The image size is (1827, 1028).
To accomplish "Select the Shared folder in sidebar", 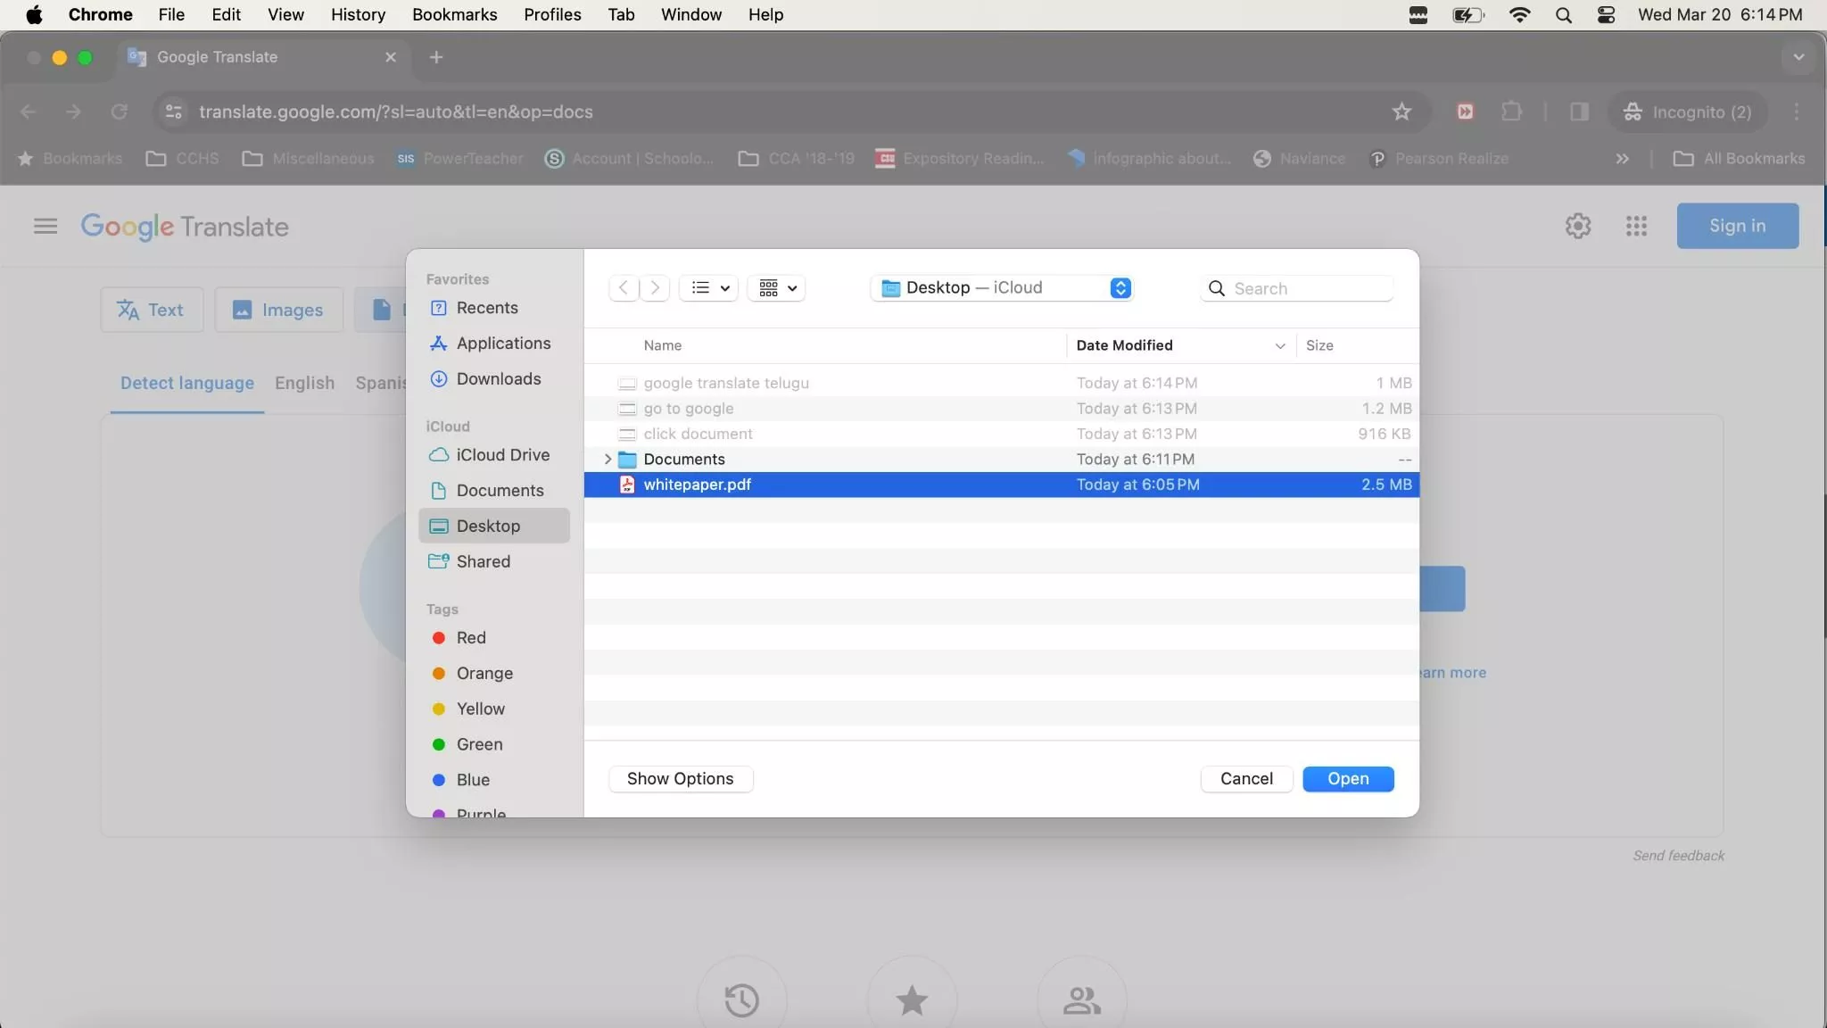I will (483, 561).
